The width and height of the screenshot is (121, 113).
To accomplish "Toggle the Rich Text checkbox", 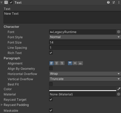I will 51,53.
